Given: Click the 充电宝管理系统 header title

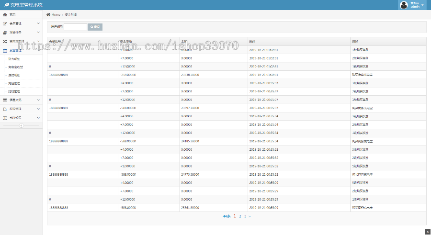Looking at the screenshot, I should (26, 5).
